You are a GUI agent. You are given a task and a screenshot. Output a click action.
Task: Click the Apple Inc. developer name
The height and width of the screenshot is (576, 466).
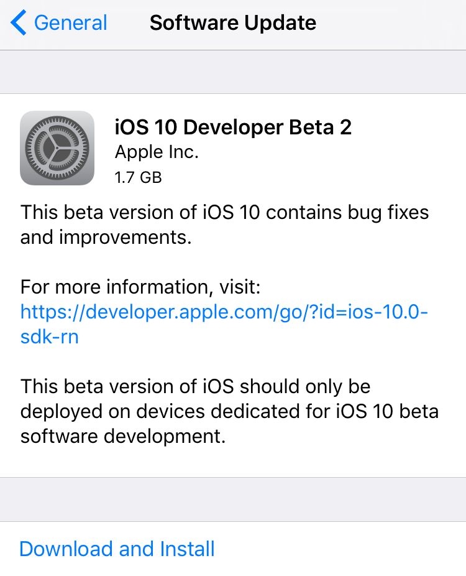coord(157,152)
